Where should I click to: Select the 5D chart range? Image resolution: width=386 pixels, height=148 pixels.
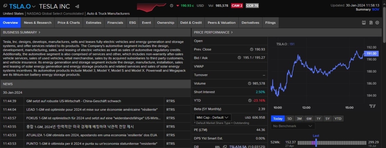[x=289, y=118]
